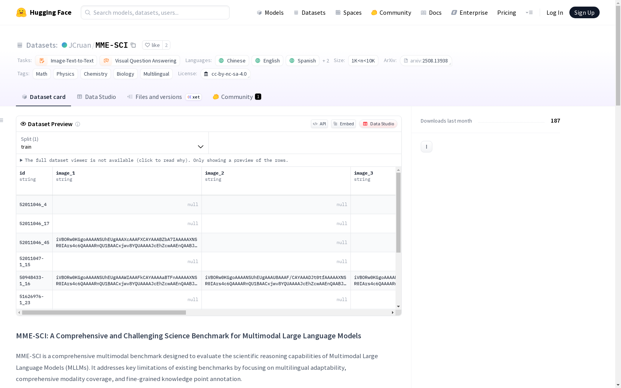Open Spaces from the top navigation
This screenshot has width=621, height=388.
[x=349, y=12]
